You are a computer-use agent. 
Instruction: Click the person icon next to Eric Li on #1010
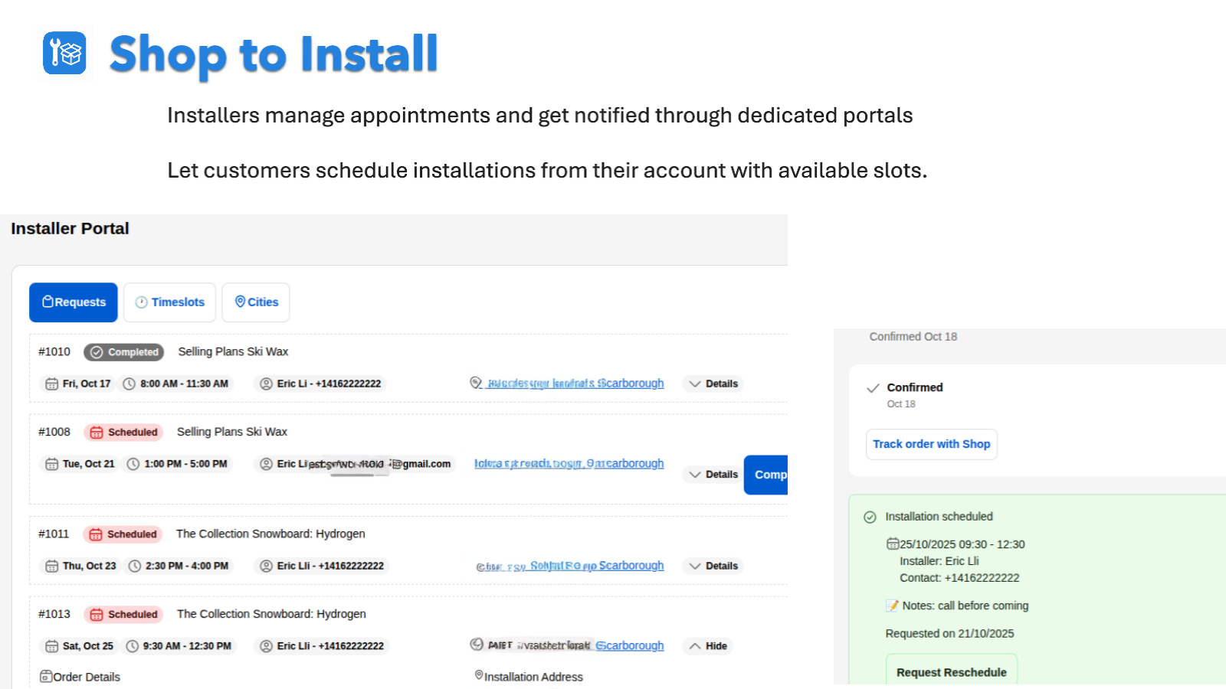pyautogui.click(x=267, y=384)
